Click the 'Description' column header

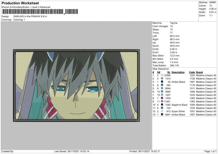[178, 72]
